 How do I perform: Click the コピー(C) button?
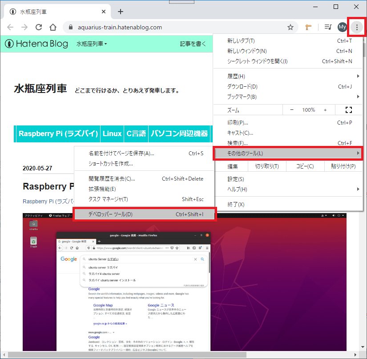[305, 166]
